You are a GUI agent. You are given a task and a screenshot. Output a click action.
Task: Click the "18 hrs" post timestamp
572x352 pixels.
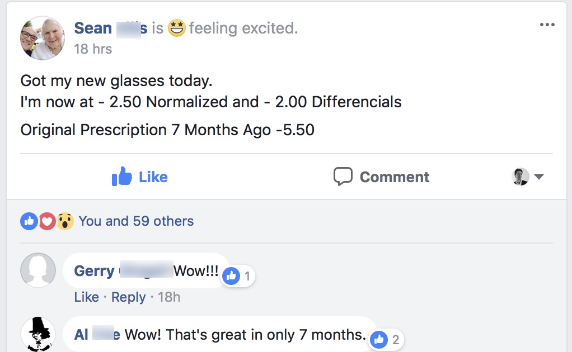point(93,49)
